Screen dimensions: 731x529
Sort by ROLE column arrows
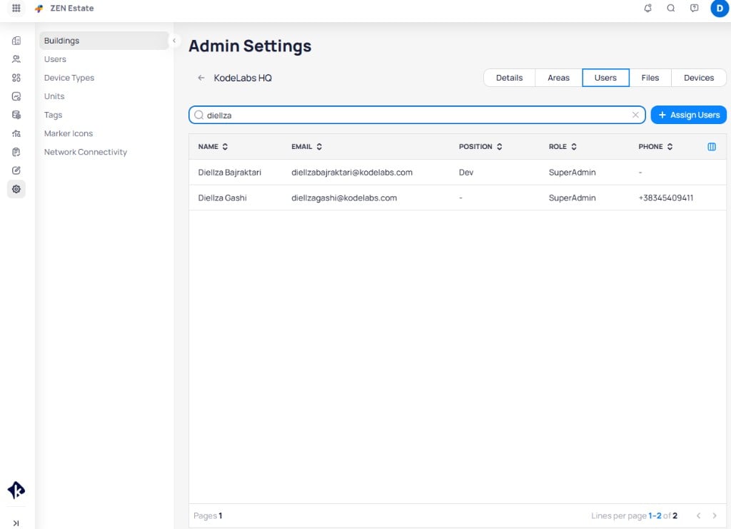[x=574, y=147]
